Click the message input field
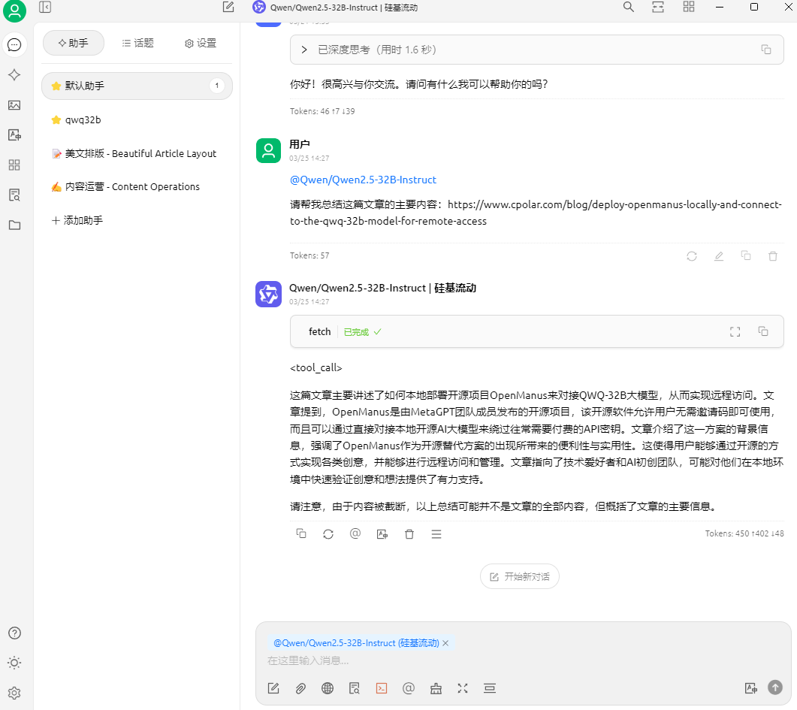797x710 pixels. pyautogui.click(x=524, y=660)
